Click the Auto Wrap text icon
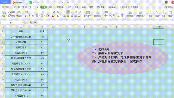 (x=97, y=12)
